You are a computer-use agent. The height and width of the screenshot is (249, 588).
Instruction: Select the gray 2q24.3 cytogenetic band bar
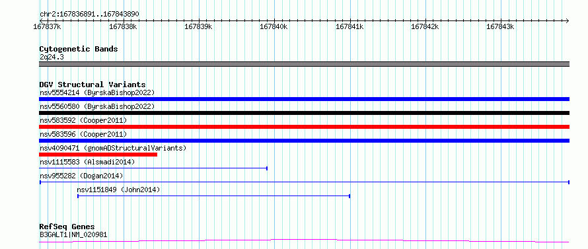(x=304, y=64)
